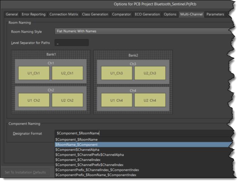This screenshot has height=183, width=243.
Task: Open the Parameters tab
Action: [x=215, y=14]
